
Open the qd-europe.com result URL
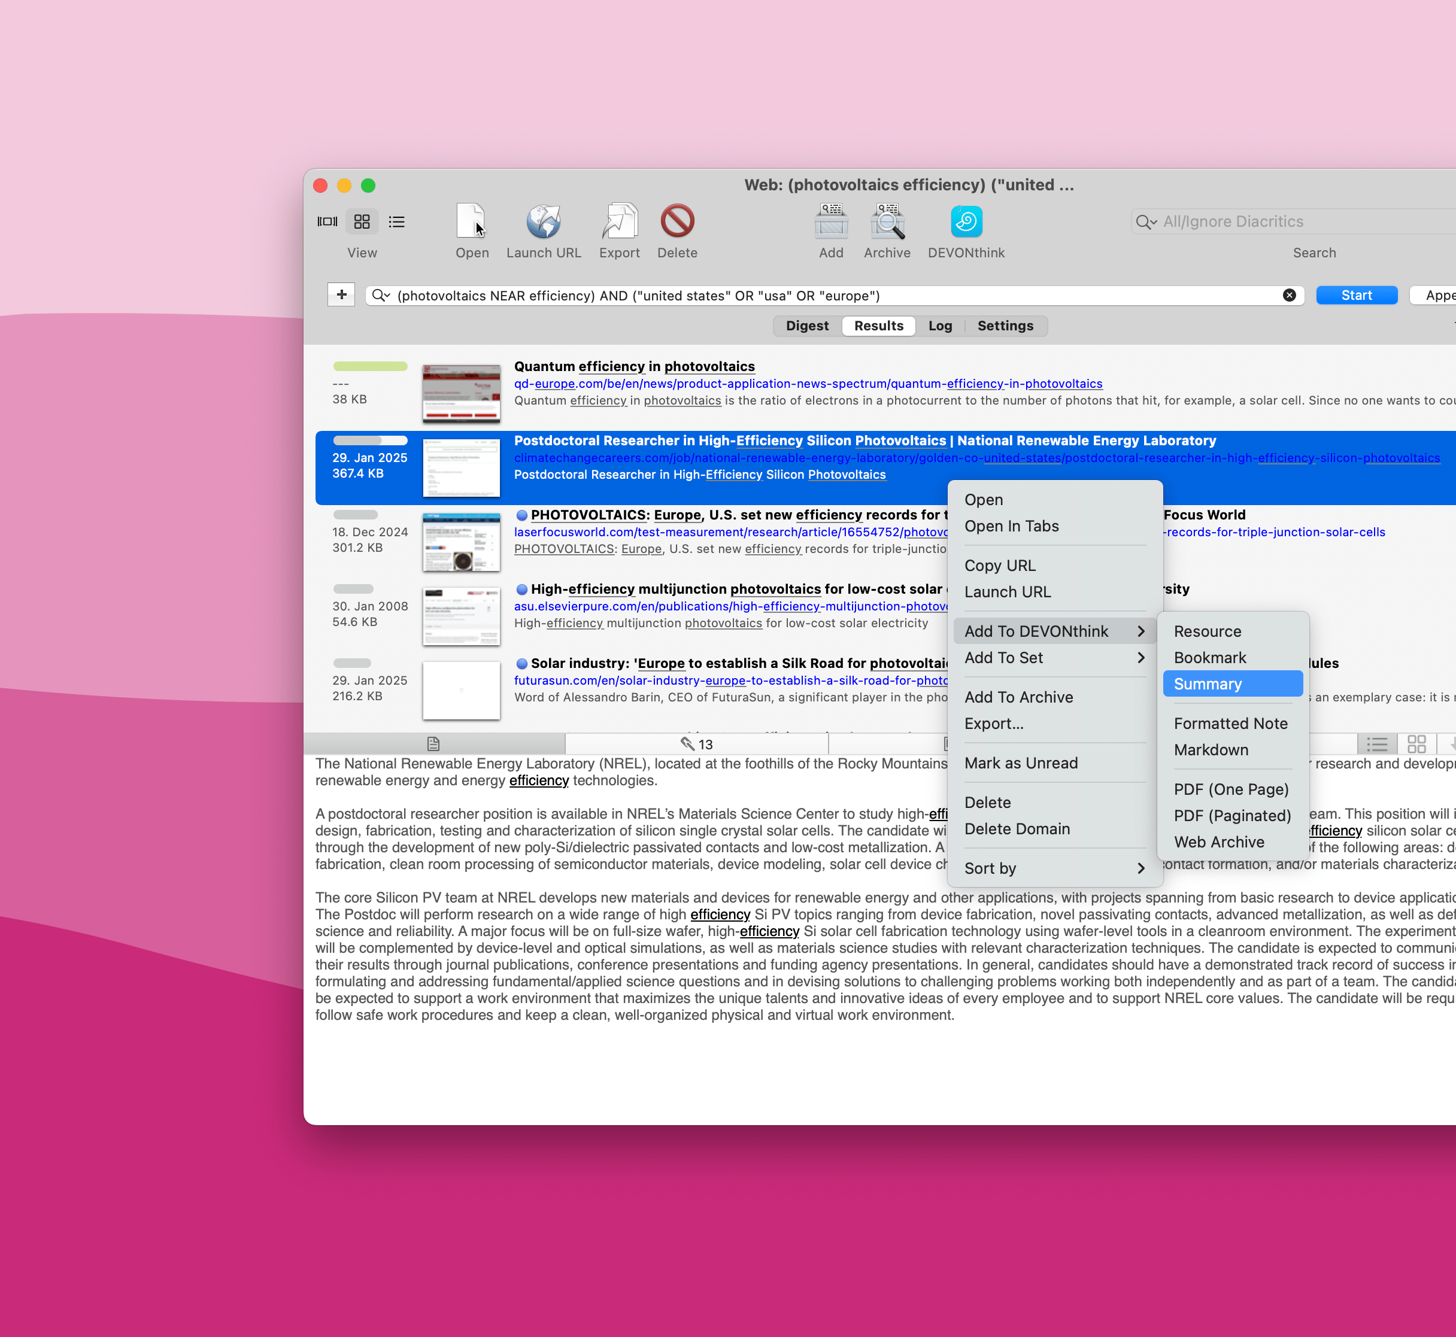click(808, 384)
